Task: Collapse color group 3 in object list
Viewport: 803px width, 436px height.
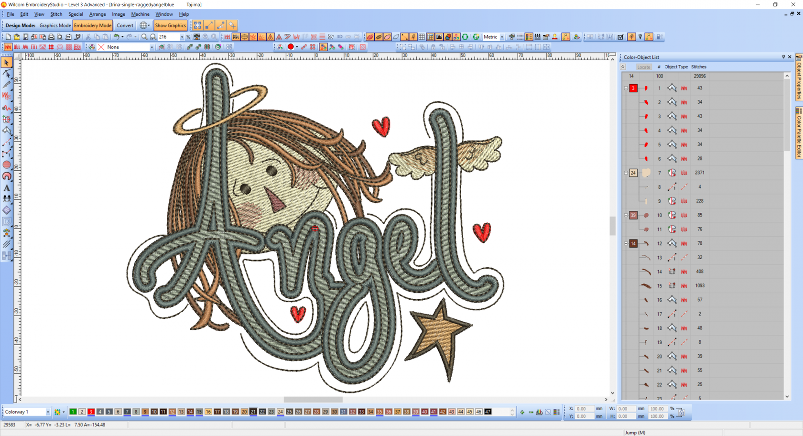Action: tap(626, 88)
